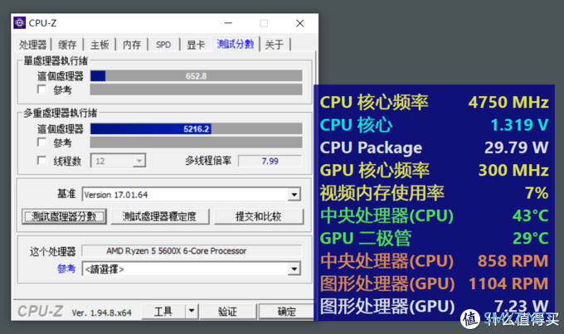
Task: Click the 工具 button
Action: [x=163, y=312]
